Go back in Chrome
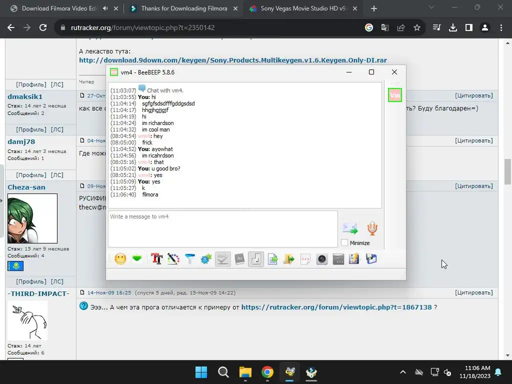Screen dimensions: 512x384 pyautogui.click(x=11, y=28)
